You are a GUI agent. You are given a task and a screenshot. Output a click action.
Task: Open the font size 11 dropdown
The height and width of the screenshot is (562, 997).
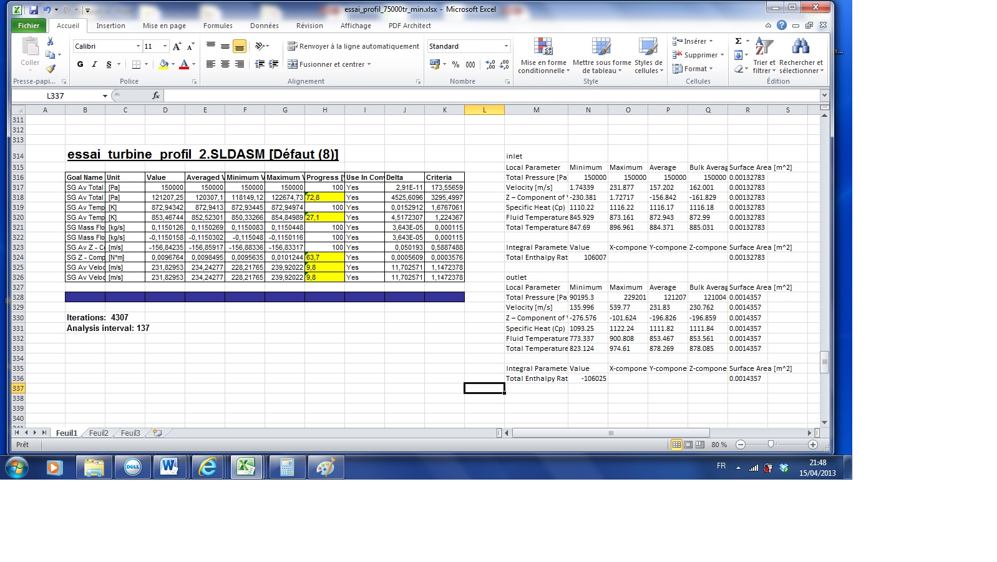pyautogui.click(x=165, y=46)
